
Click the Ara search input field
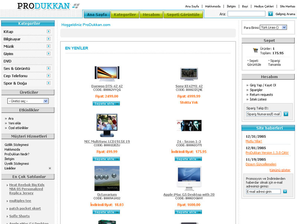click(x=247, y=14)
